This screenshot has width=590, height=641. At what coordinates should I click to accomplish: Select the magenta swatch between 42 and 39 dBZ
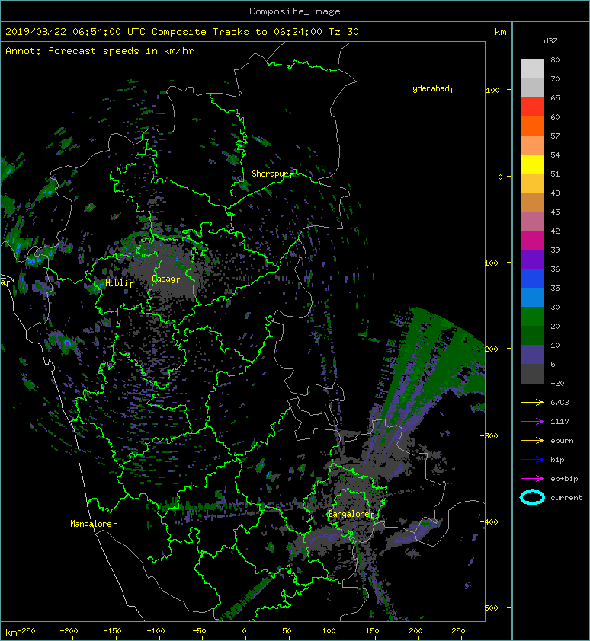pos(532,240)
